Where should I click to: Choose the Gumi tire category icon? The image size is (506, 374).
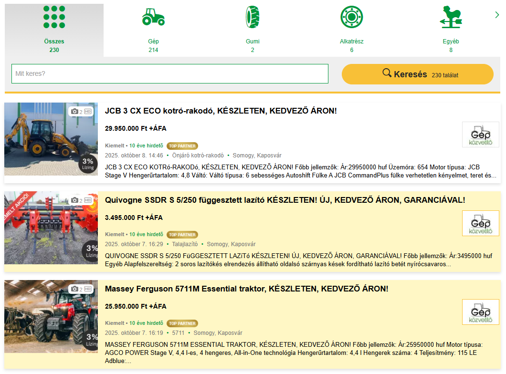(x=253, y=18)
